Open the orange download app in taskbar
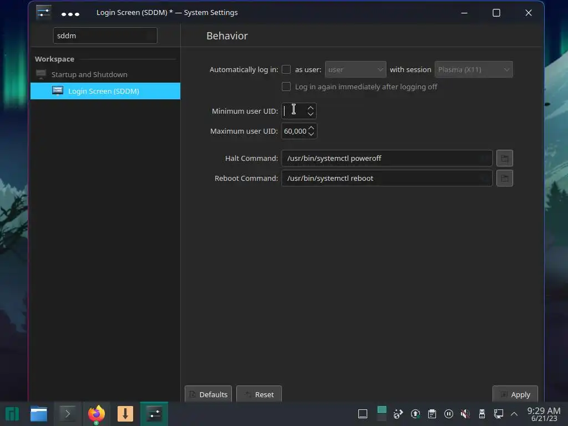The width and height of the screenshot is (568, 426). tap(125, 414)
